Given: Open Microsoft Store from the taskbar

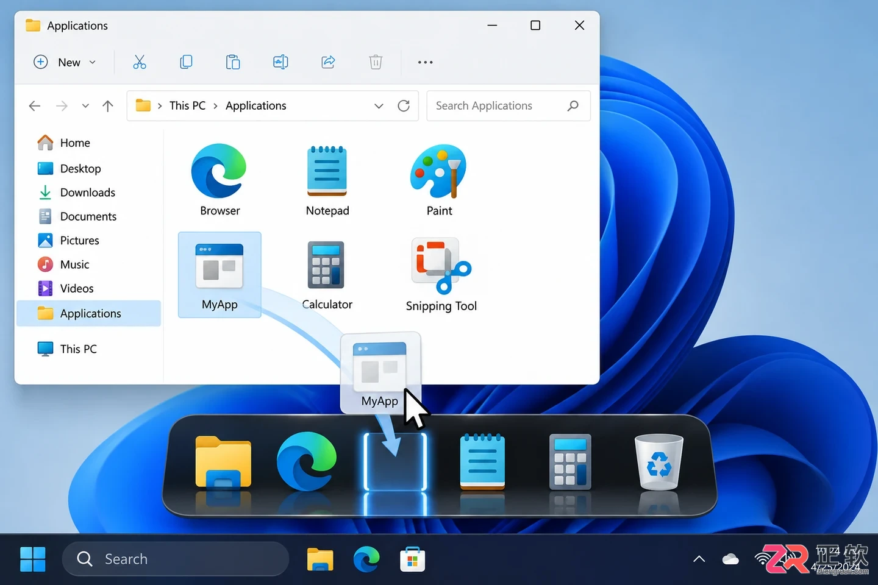Looking at the screenshot, I should [x=413, y=559].
